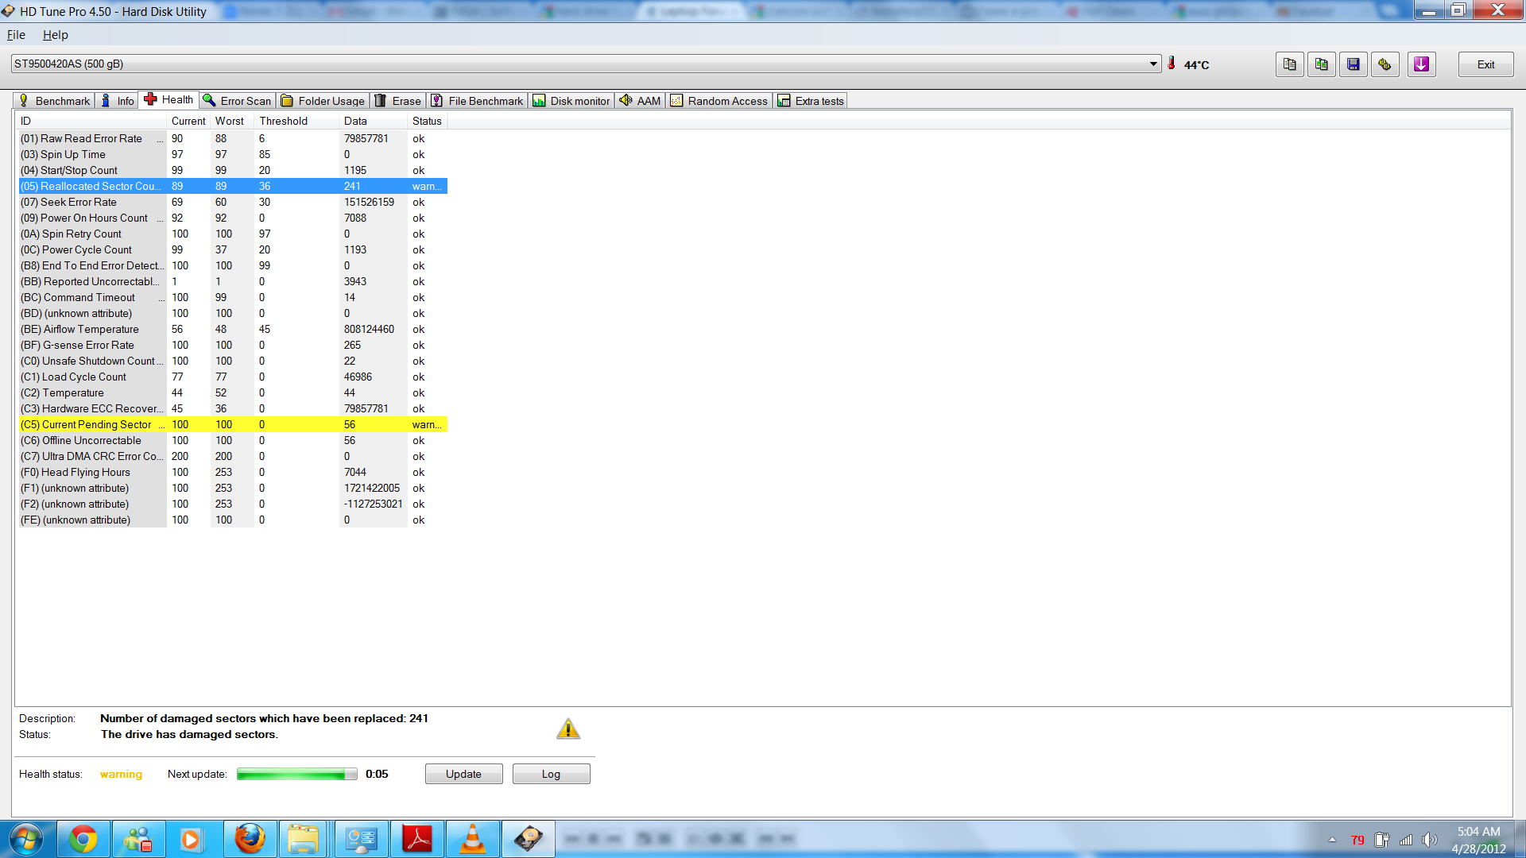Expand the ST9500420AS drive dropdown
The width and height of the screenshot is (1526, 858).
coord(1153,64)
